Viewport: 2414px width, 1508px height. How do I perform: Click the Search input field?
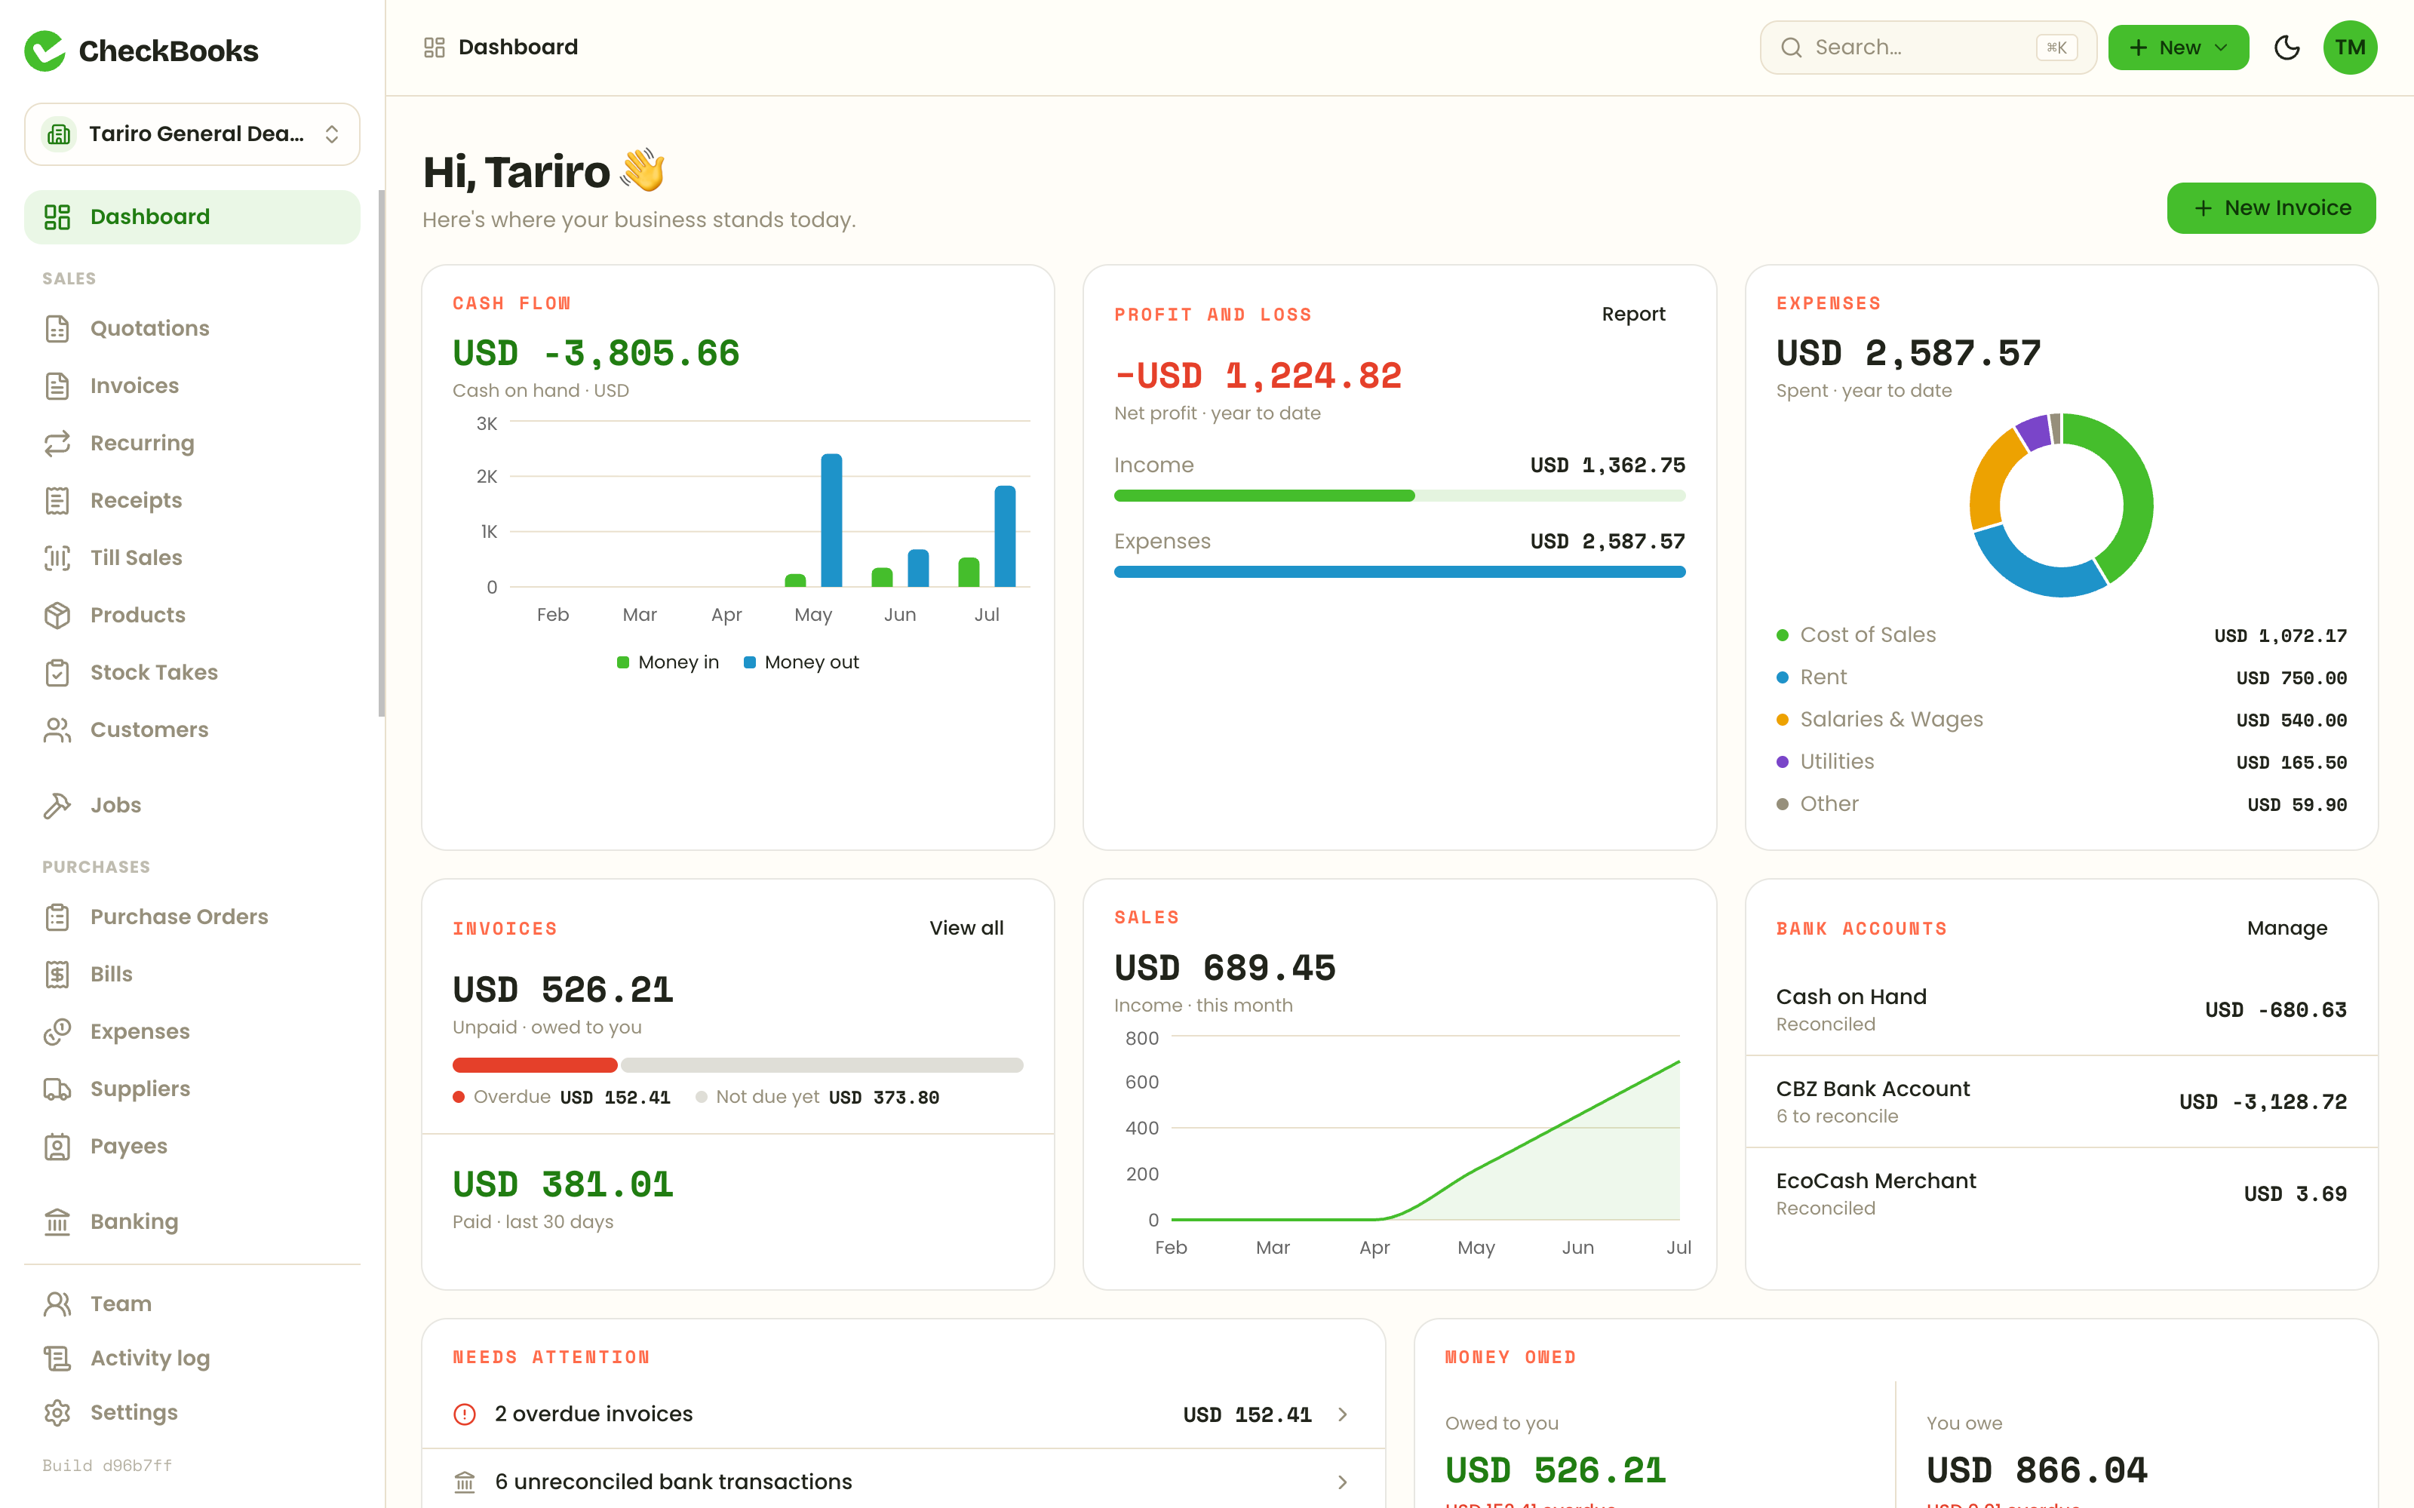coord(1927,48)
